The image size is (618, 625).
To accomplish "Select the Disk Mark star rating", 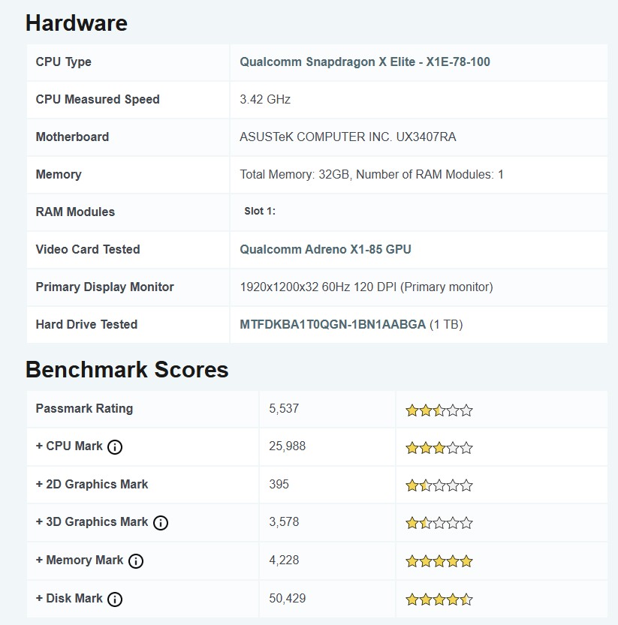I will [439, 599].
